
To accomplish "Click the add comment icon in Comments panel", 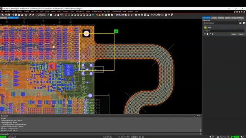I will tap(244, 23).
